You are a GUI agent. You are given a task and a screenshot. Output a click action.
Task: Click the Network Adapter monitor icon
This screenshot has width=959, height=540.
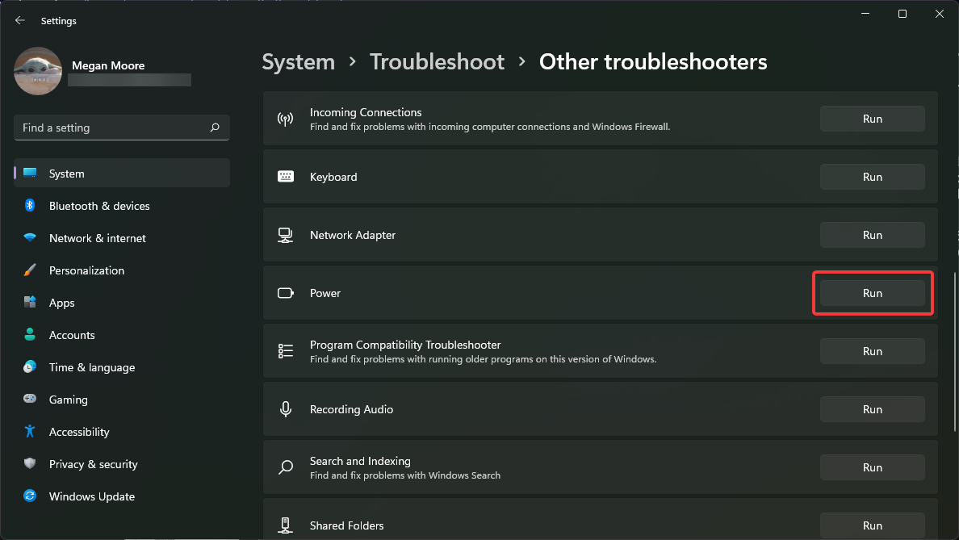pyautogui.click(x=286, y=235)
